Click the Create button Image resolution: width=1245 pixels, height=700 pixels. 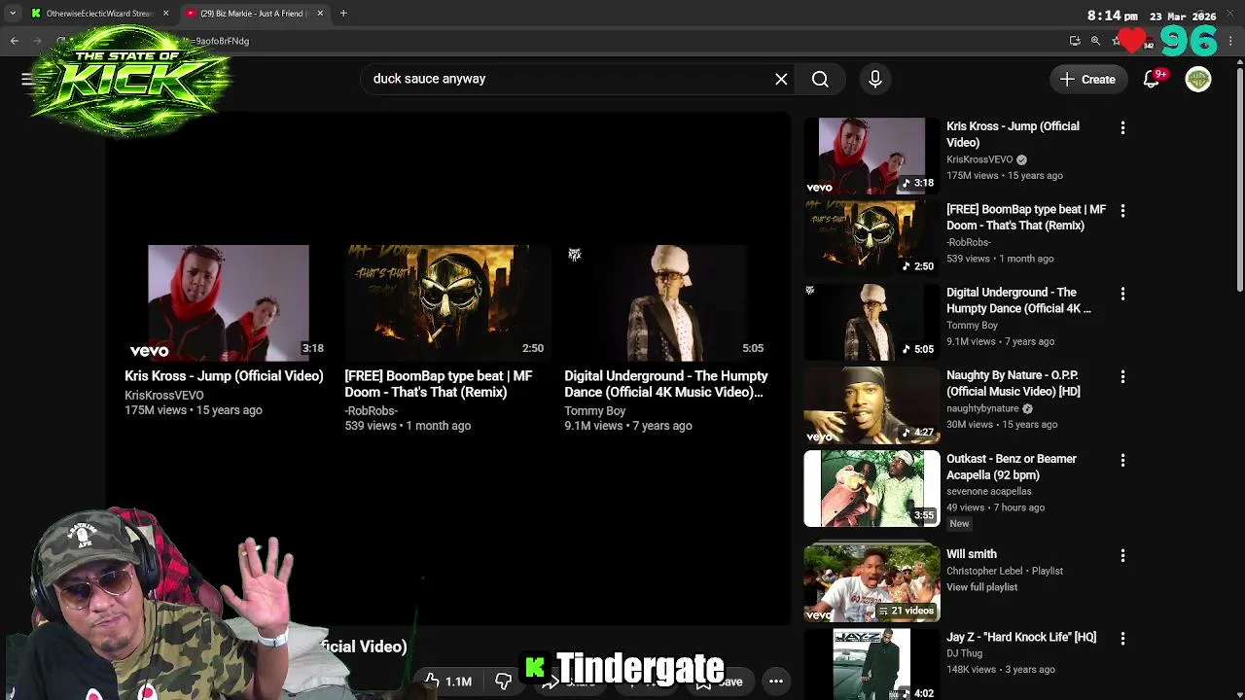pos(1088,79)
